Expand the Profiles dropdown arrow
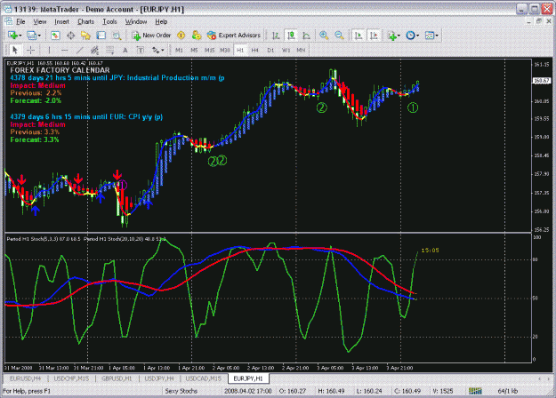 [39, 36]
